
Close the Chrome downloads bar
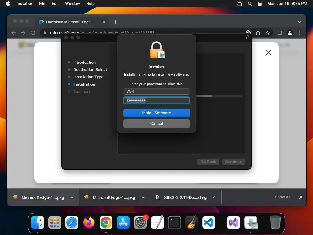[x=301, y=197]
